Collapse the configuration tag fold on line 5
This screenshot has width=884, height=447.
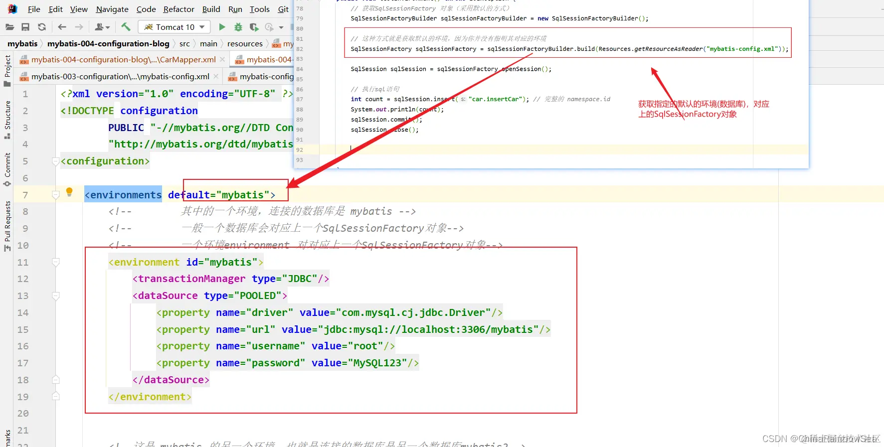point(56,161)
